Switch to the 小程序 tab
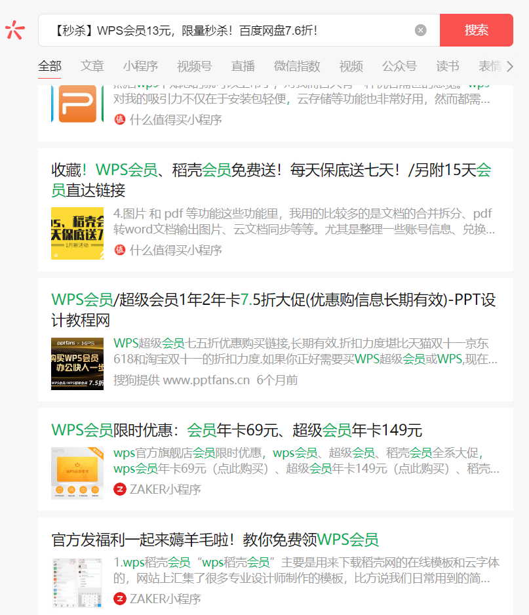 tap(140, 66)
